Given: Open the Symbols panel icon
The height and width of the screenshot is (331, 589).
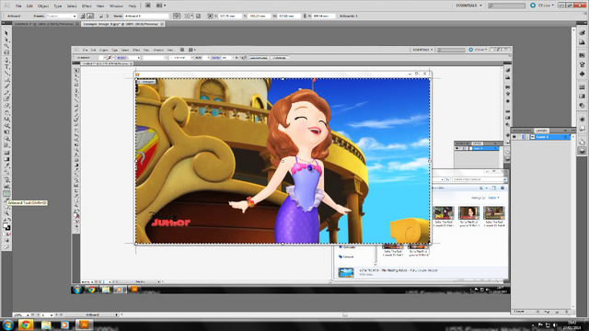Looking at the screenshot, I should click(582, 74).
